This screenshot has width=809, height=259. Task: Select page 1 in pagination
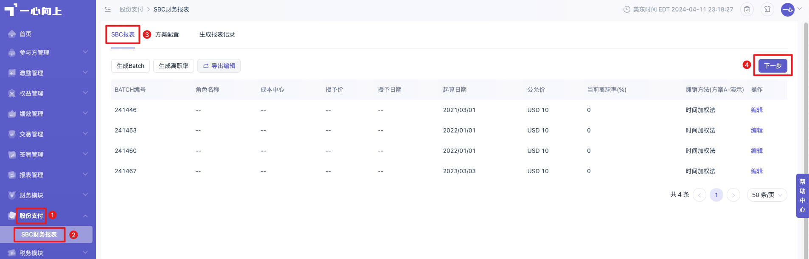(x=716, y=195)
